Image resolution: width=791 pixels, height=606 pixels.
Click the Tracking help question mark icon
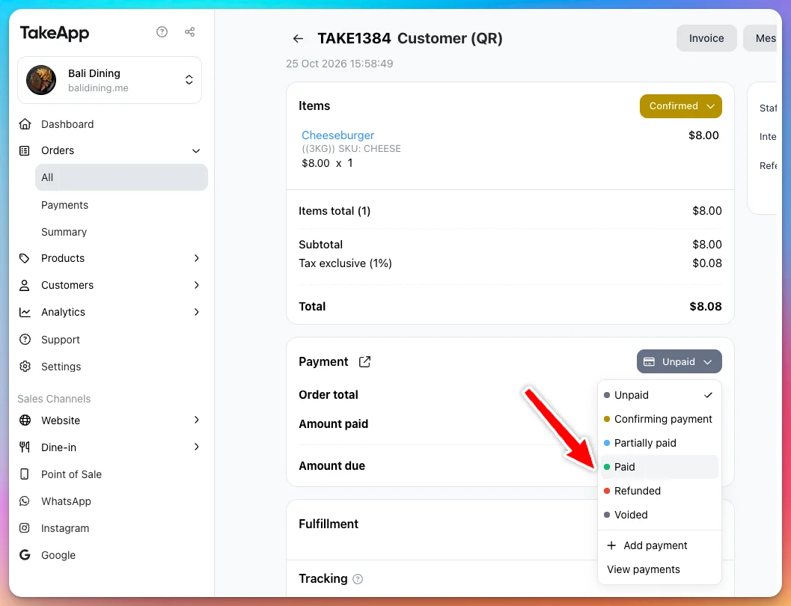(358, 579)
